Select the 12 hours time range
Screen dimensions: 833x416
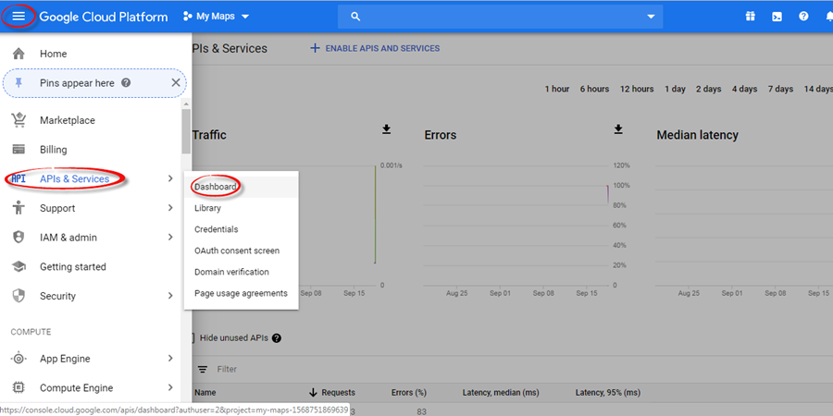[x=637, y=89]
